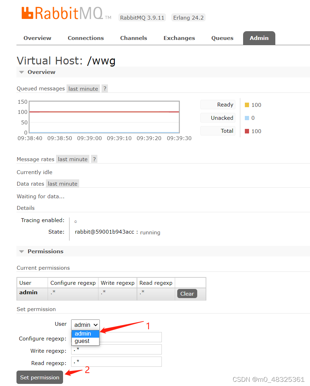Open help for Message rates
310x386 pixels.
[94, 159]
